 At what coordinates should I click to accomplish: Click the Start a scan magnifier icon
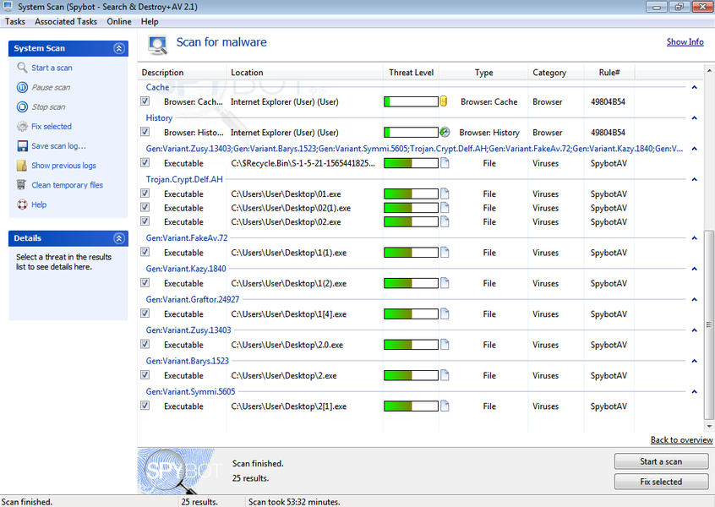click(22, 68)
